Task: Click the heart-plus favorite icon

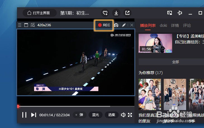Action: point(105,13)
